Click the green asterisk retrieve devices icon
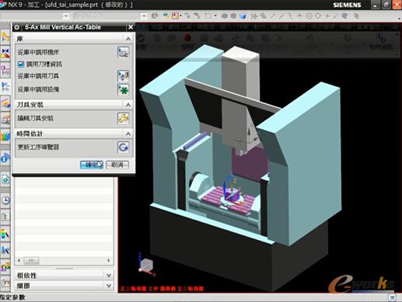Viewport: 402px width, 302px height. 123,90
